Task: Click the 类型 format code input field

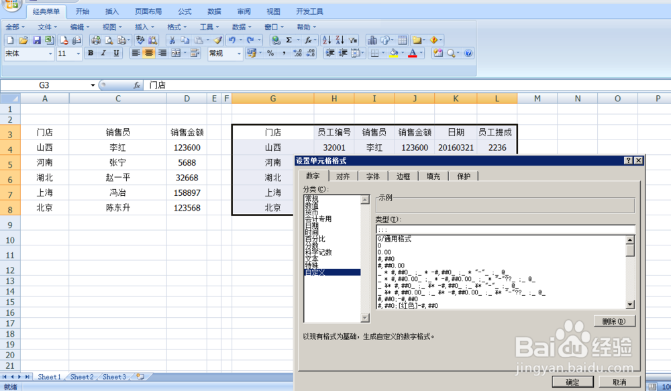Action: tap(505, 230)
